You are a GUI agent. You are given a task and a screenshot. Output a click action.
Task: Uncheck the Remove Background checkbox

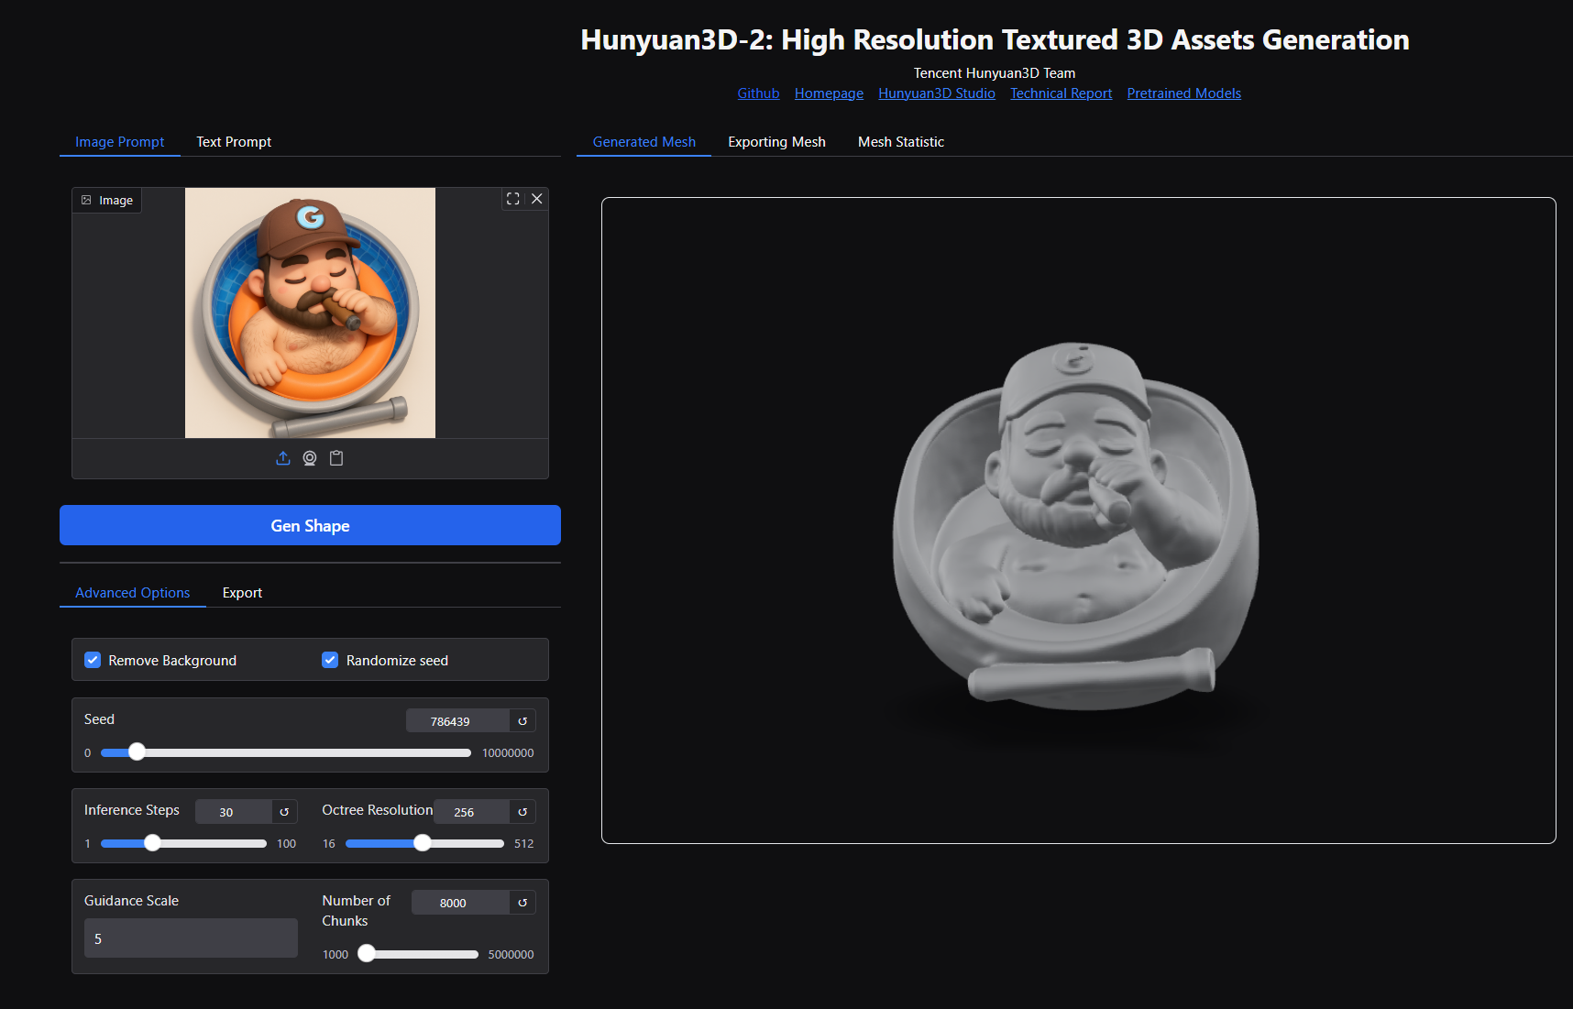(93, 660)
